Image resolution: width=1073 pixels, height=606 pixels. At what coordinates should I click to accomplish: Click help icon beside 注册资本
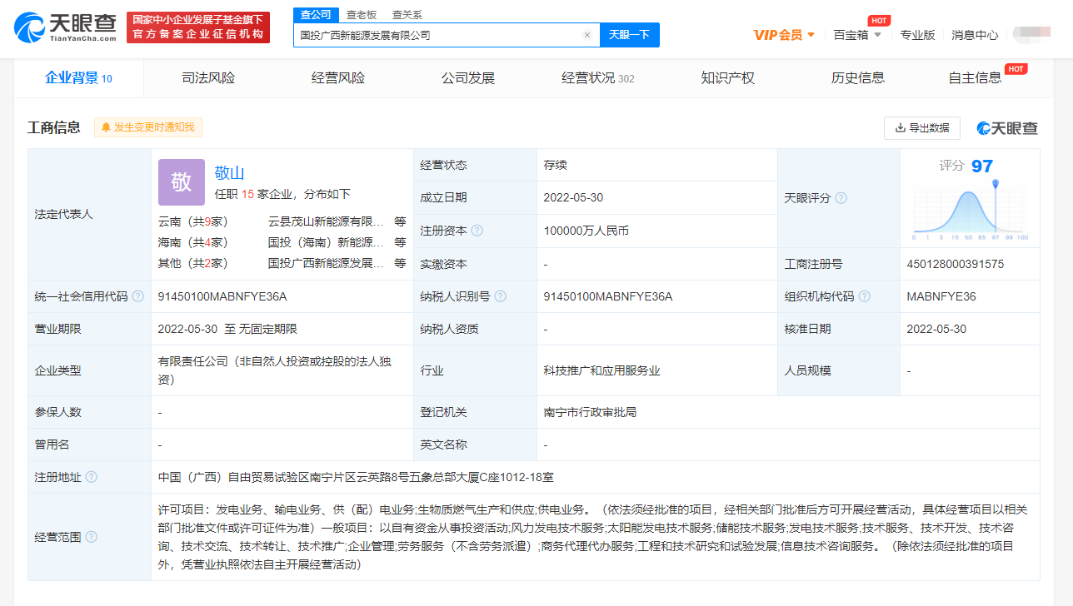tap(477, 231)
